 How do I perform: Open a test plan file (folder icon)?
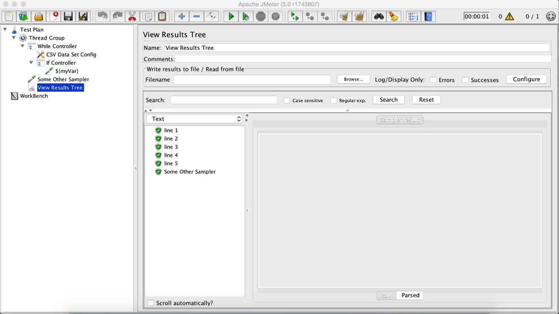38,17
